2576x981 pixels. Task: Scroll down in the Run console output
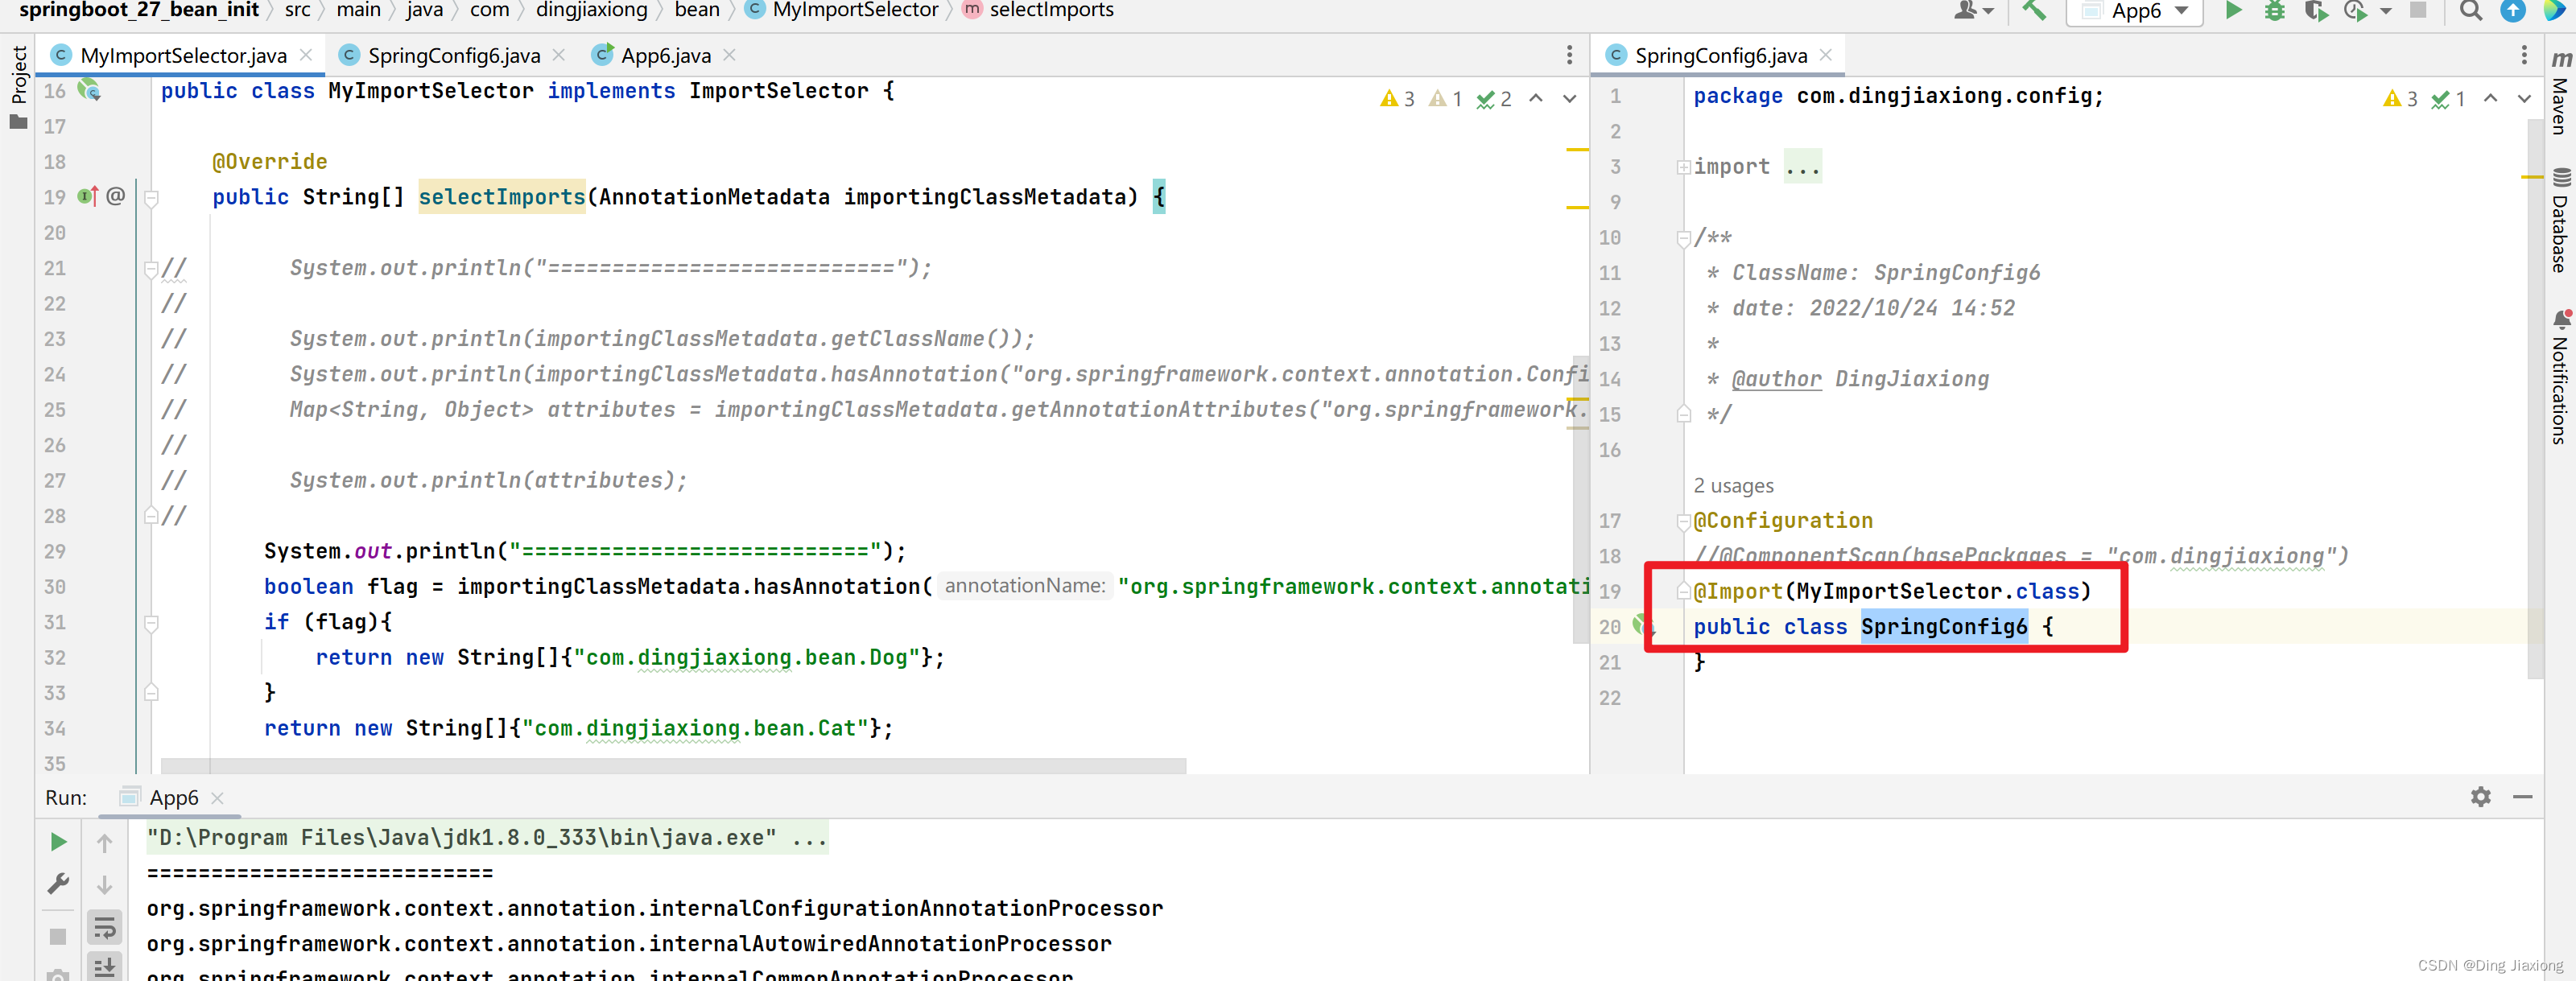[x=104, y=880]
